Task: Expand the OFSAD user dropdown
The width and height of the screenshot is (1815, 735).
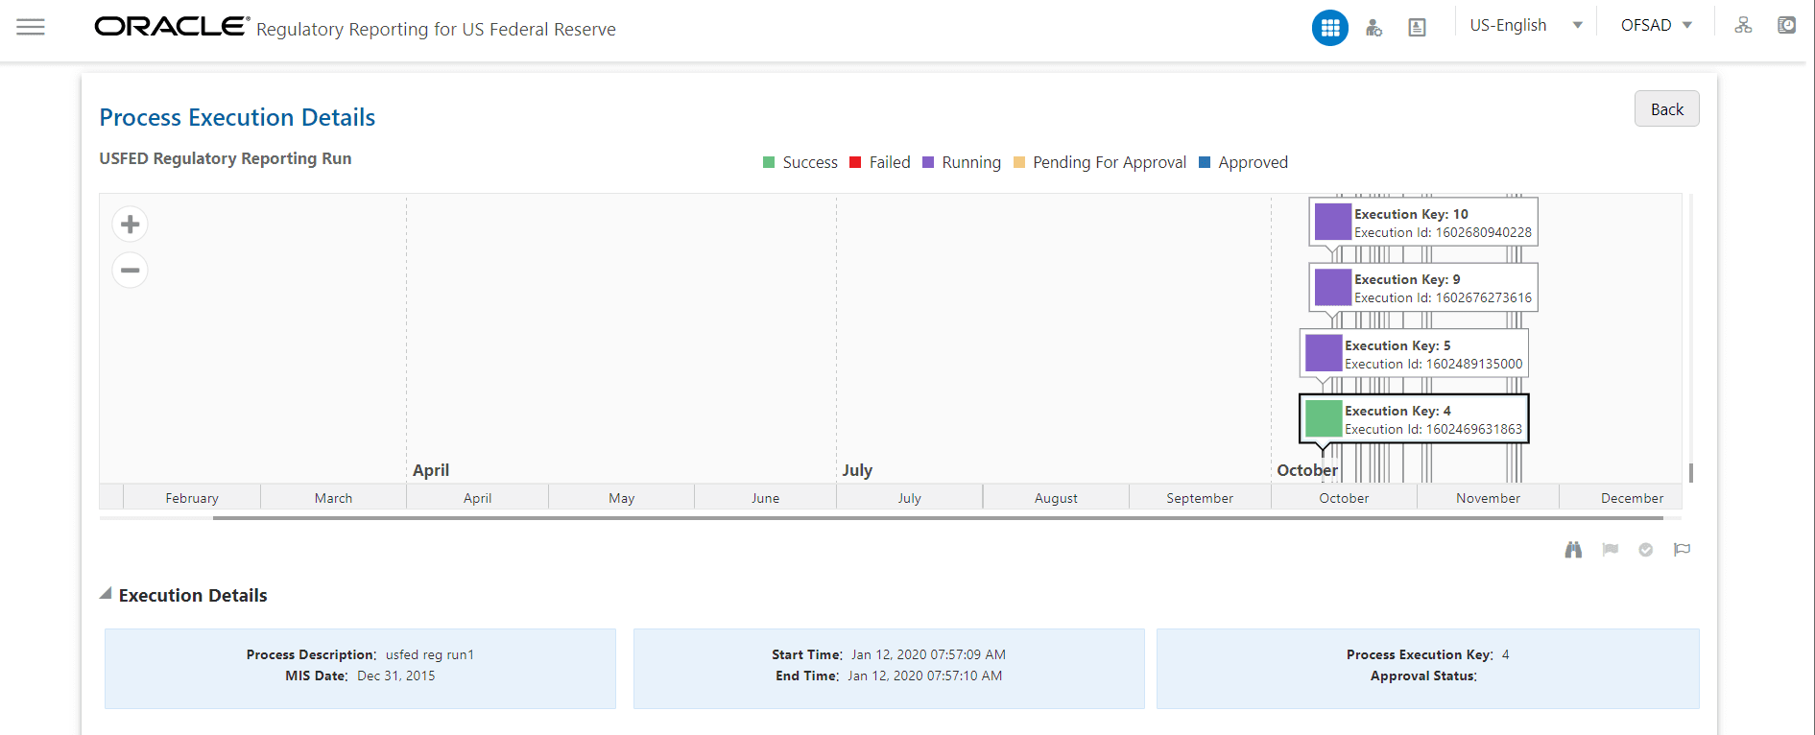Action: (x=1657, y=26)
